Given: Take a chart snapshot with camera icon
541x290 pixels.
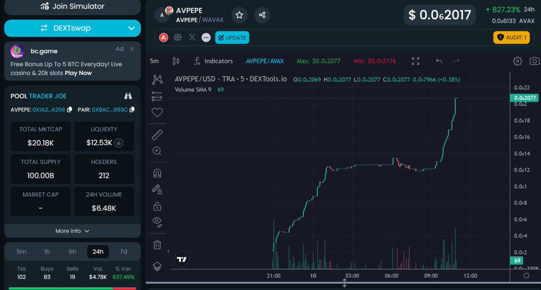Looking at the screenshot, I should pos(534,61).
